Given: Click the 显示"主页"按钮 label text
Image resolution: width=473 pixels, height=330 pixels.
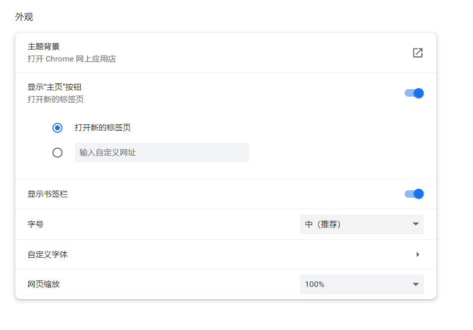Looking at the screenshot, I should (x=54, y=87).
